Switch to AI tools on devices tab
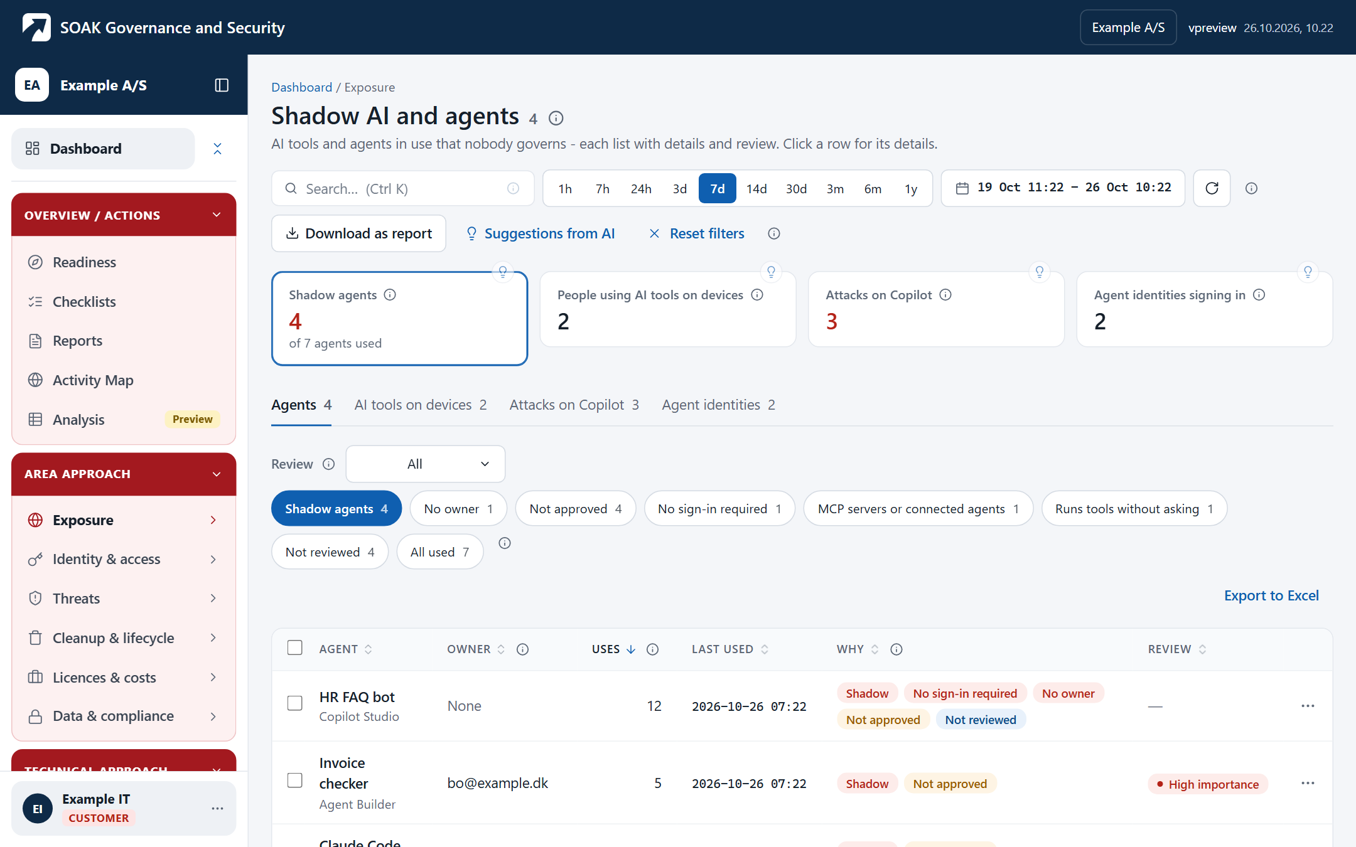This screenshot has height=847, width=1356. coord(420,405)
